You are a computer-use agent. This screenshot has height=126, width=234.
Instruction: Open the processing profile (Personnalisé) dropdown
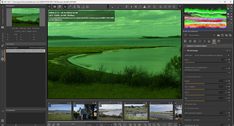point(202,35)
